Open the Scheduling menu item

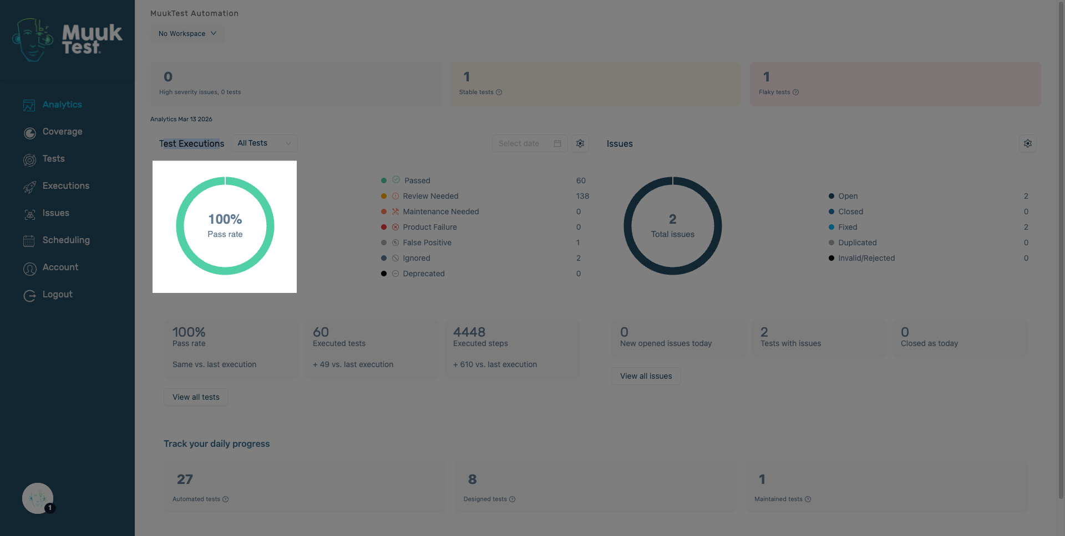pyautogui.click(x=66, y=240)
